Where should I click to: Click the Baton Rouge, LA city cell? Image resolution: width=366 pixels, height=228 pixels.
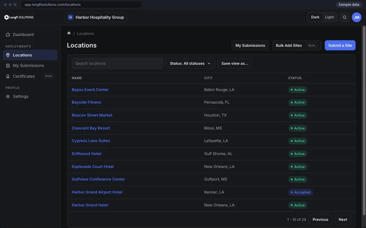tap(219, 90)
